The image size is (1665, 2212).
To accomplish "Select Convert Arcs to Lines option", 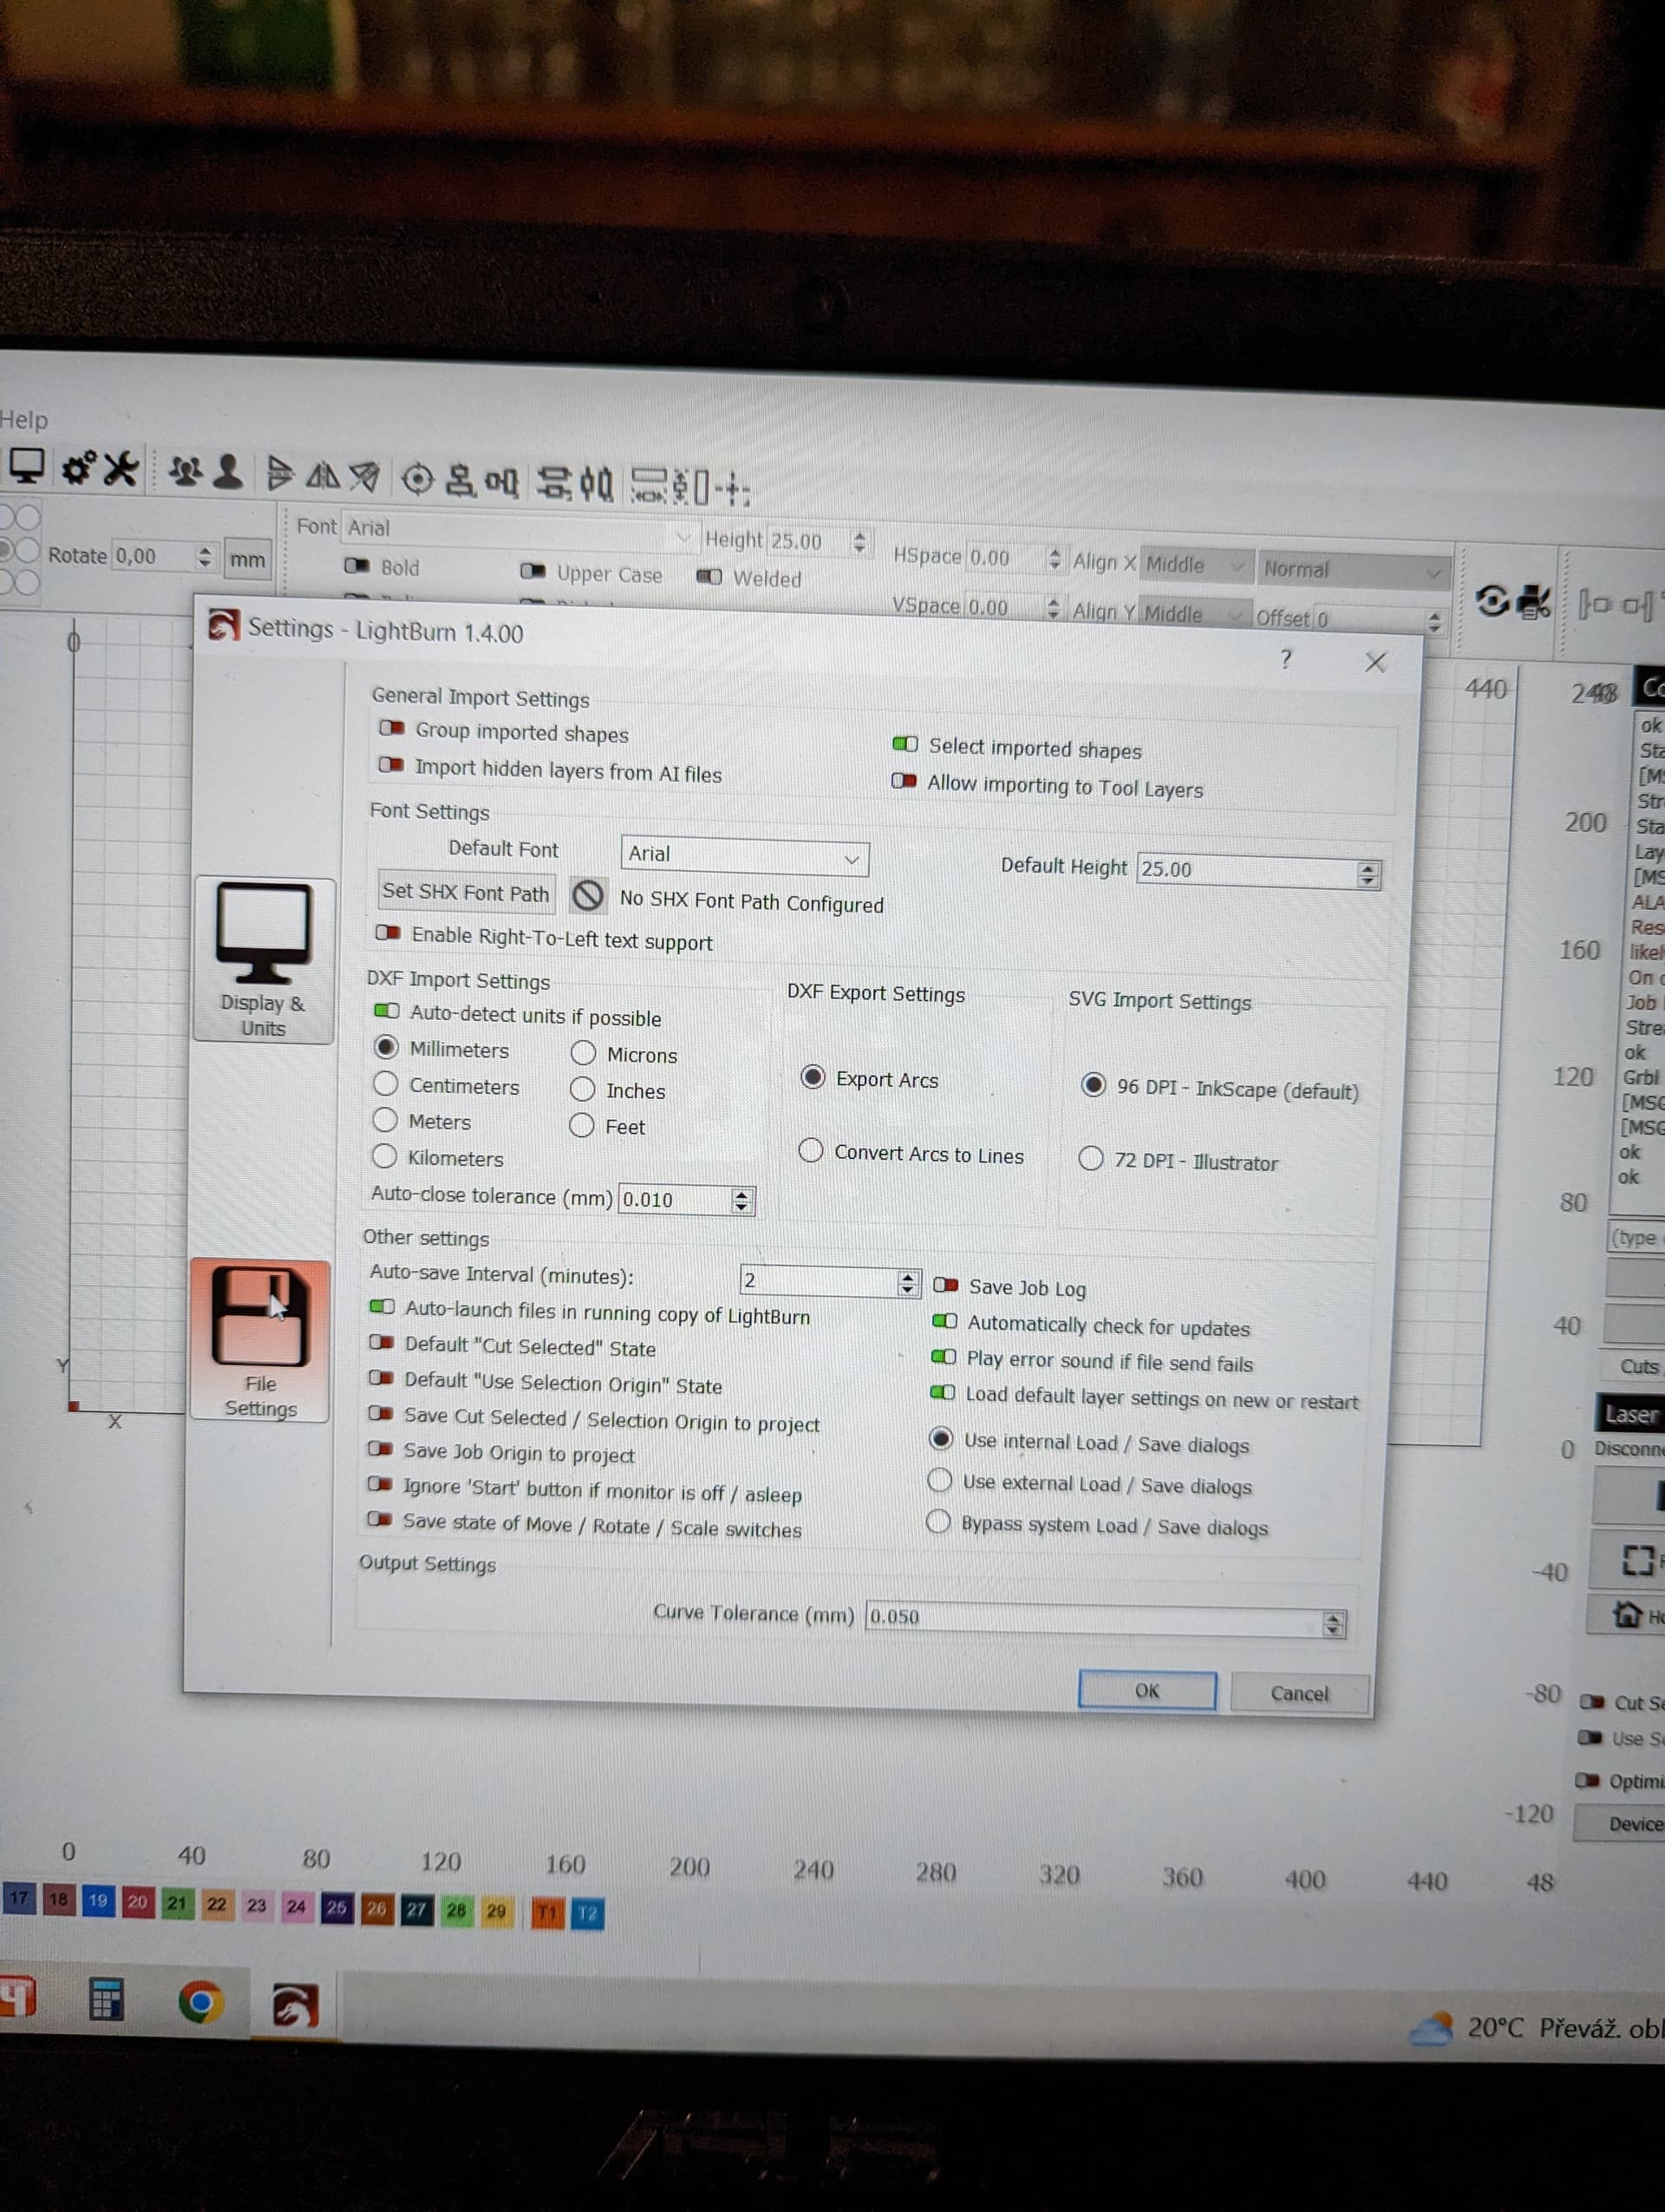I will [811, 1151].
